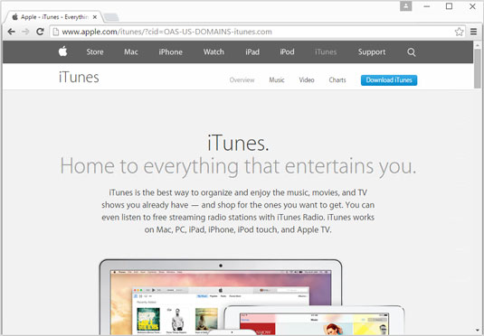484x336 pixels.
Task: Maximize the browser window
Action: click(x=449, y=6)
